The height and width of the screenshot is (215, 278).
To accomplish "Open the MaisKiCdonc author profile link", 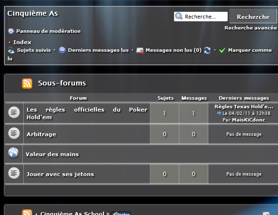I will tap(249, 120).
